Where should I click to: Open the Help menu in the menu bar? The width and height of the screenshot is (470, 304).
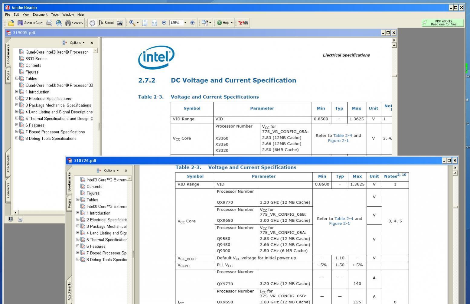(x=80, y=15)
